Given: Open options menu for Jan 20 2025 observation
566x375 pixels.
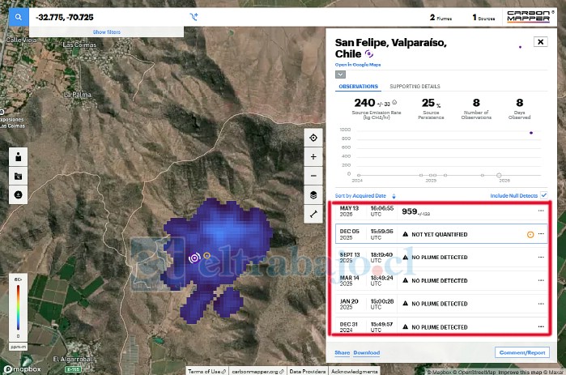Looking at the screenshot, I should [541, 304].
